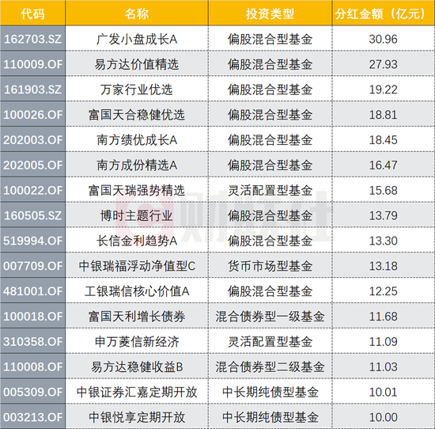Click dividend amount 16.47
This screenshot has height=429, width=435.
[x=383, y=165]
